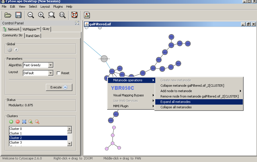This screenshot has width=257, height=162.
Task: Click the green add cluster icon
Action: pos(11,122)
